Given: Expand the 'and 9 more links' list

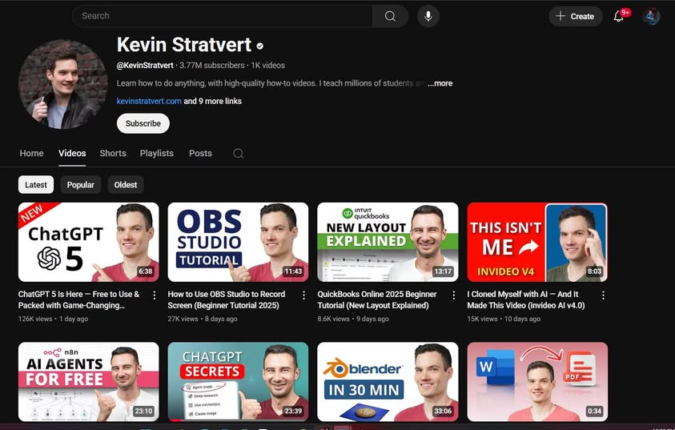Looking at the screenshot, I should point(213,102).
